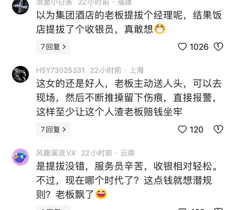This screenshot has width=234, height=210.
Task: Select the comment text starting 是提拔没错
Action: coord(127,180)
